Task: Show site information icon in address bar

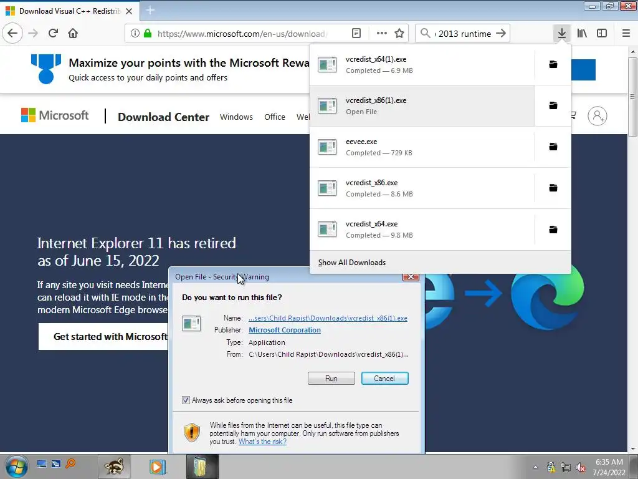Action: tap(135, 33)
